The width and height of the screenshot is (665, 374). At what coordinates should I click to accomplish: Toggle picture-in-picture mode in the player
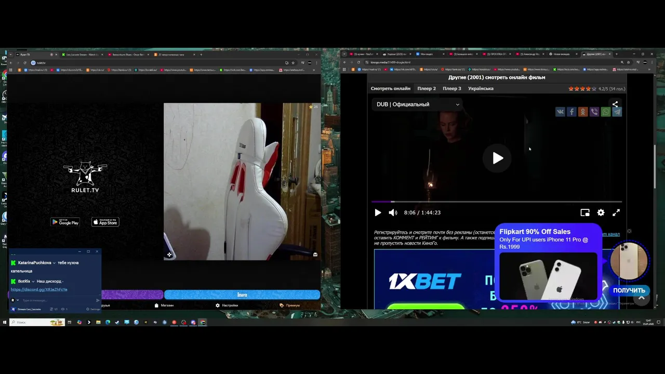click(x=585, y=212)
